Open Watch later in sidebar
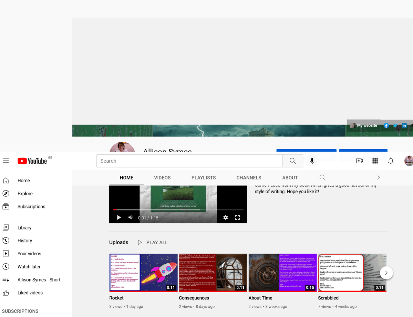Viewport: 413px width, 317px height. (x=29, y=267)
